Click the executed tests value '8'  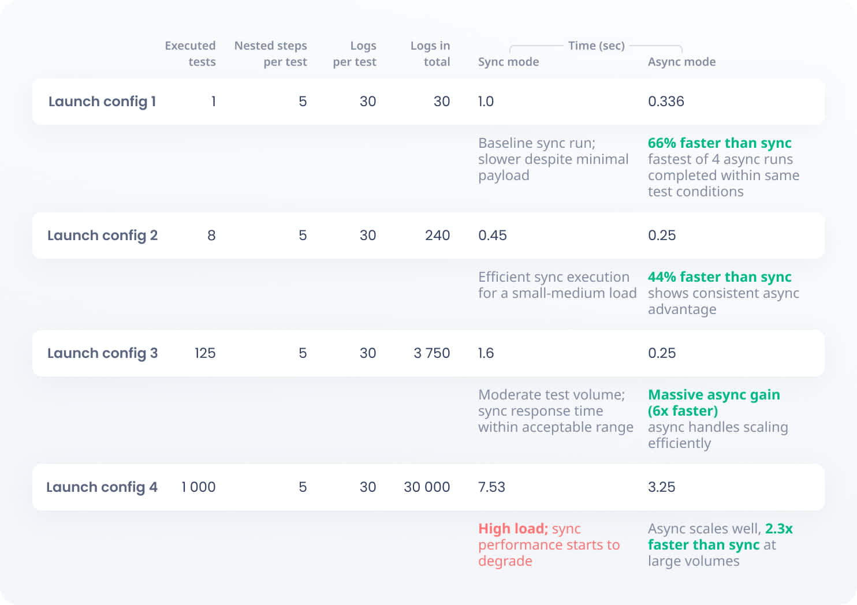click(x=211, y=236)
